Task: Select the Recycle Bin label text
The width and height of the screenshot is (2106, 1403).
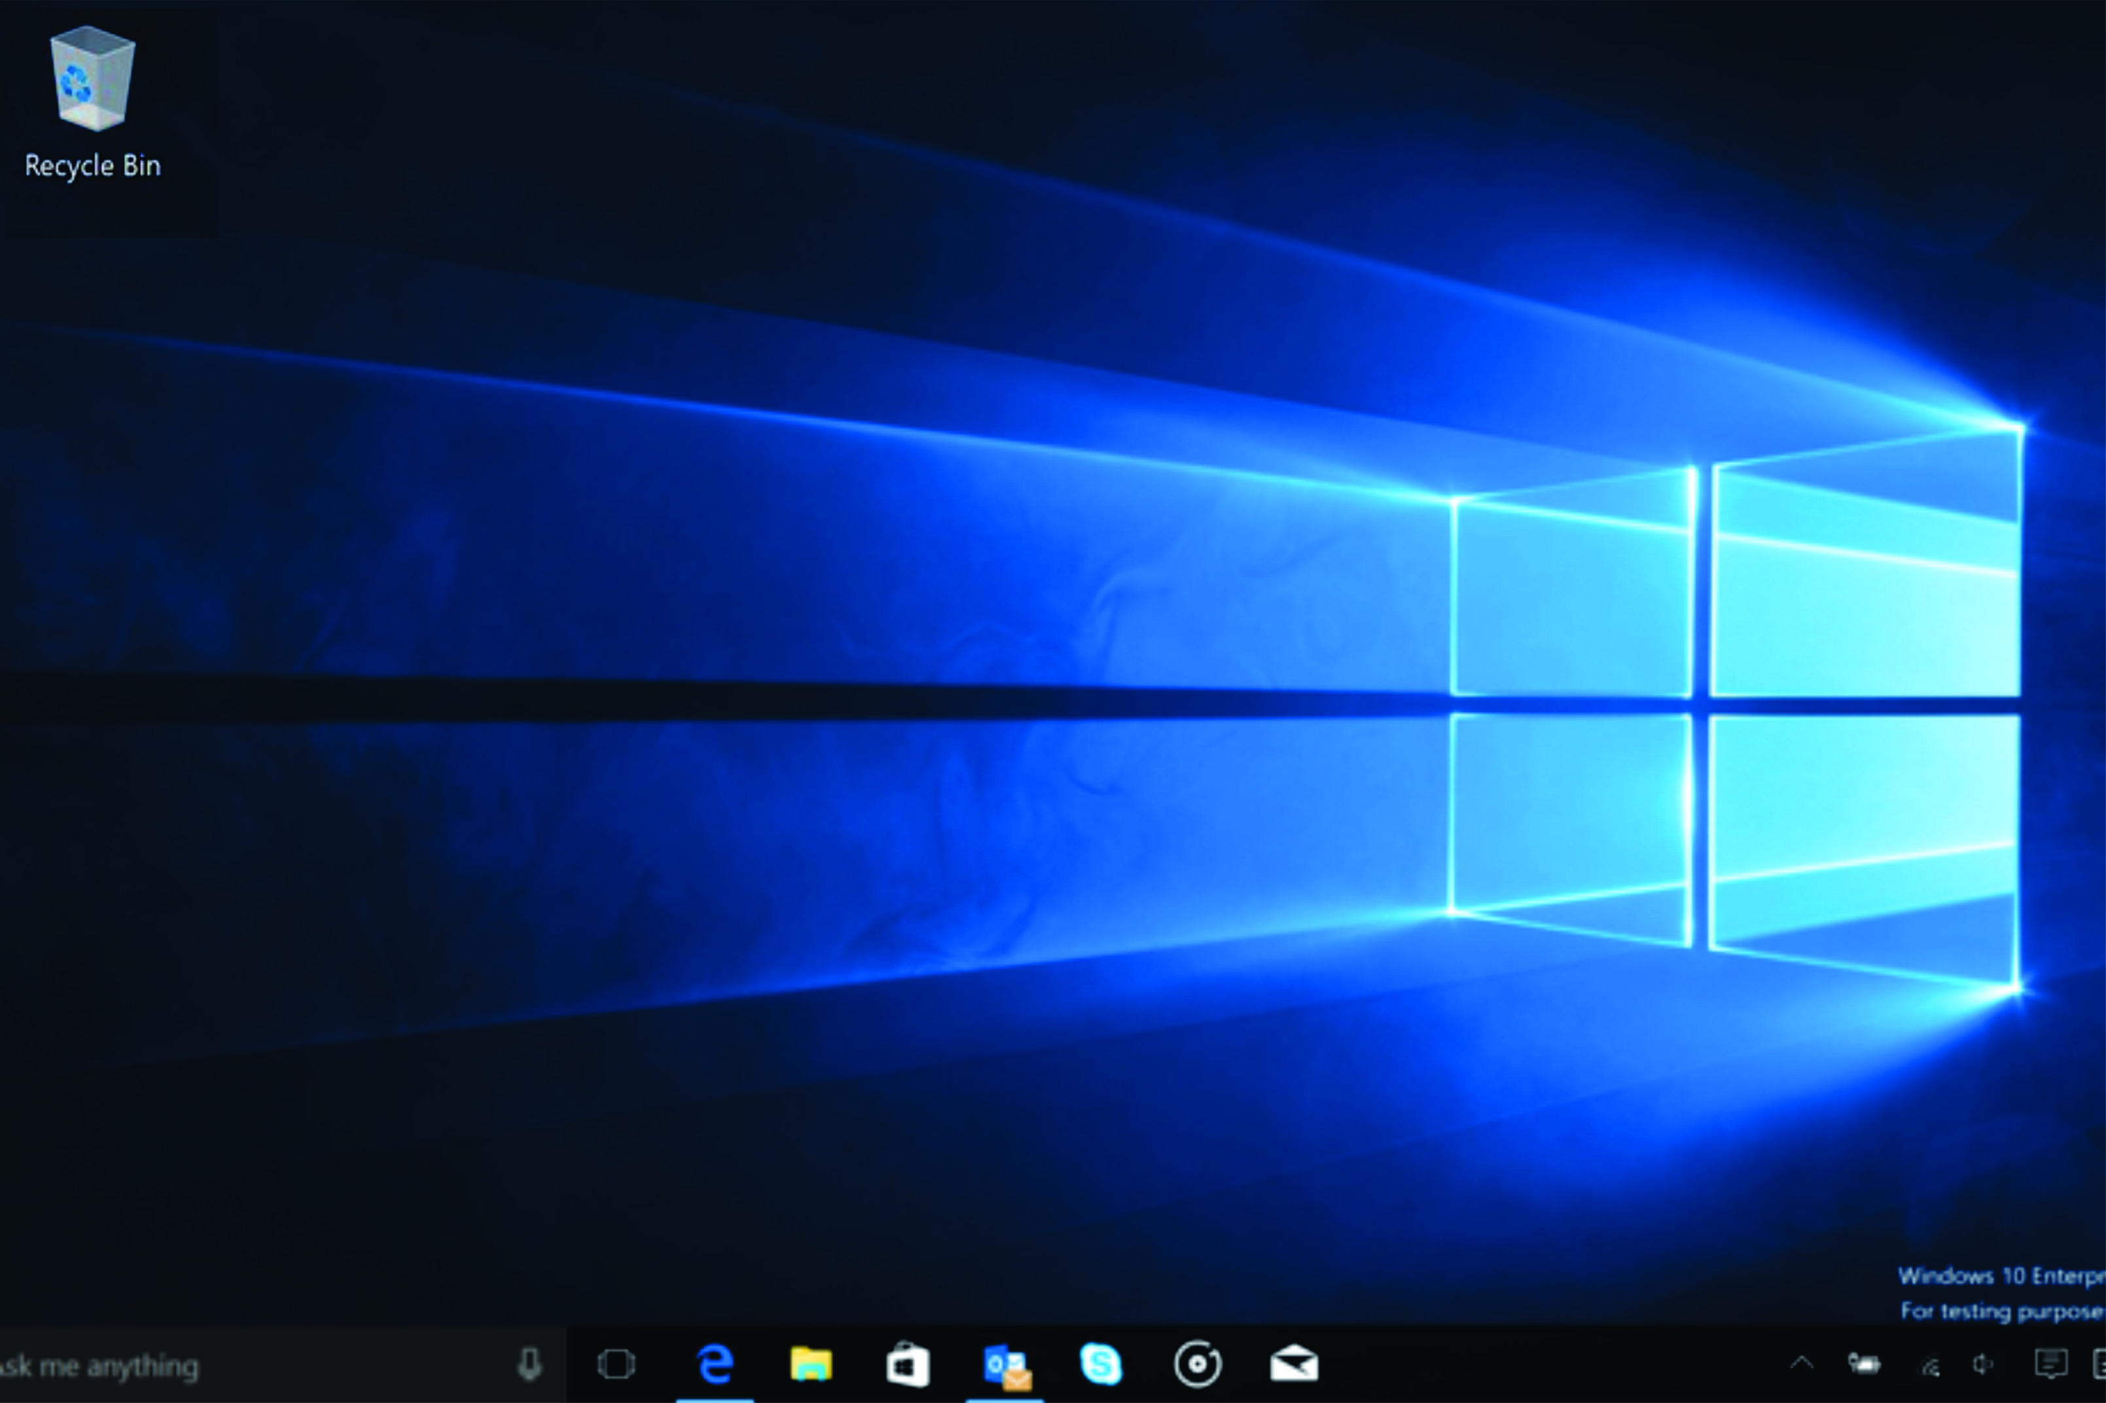Action: point(92,166)
